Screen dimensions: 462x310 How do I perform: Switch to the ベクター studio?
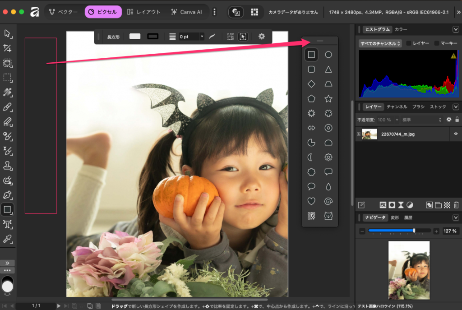coord(62,12)
